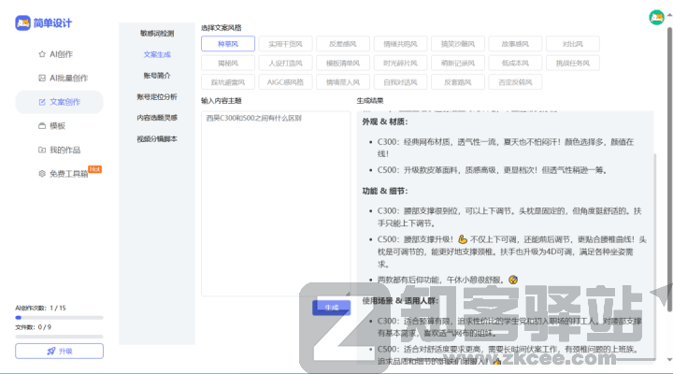Choose the AIGC感风格 style
This screenshot has height=374, width=673.
(285, 82)
